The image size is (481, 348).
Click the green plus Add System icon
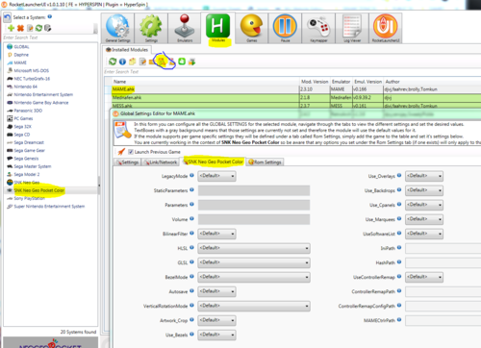[x=12, y=28]
